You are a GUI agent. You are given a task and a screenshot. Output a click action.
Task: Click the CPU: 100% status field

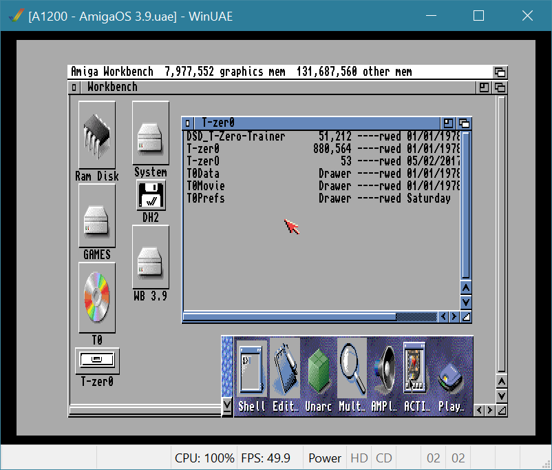pyautogui.click(x=204, y=458)
